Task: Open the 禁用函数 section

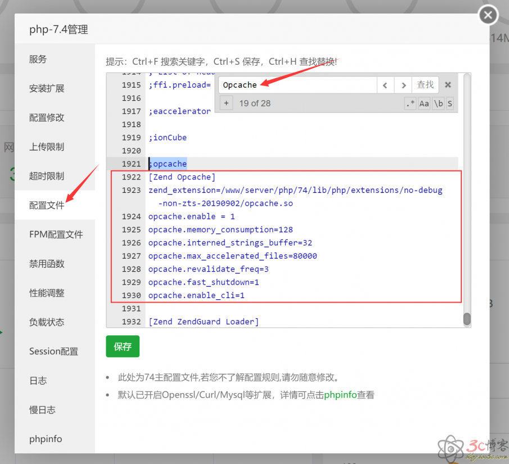Action: (x=55, y=264)
